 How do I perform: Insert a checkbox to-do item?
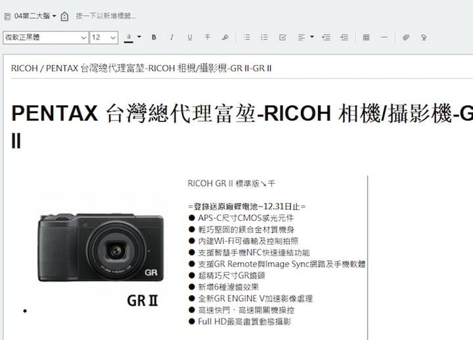pos(282,37)
